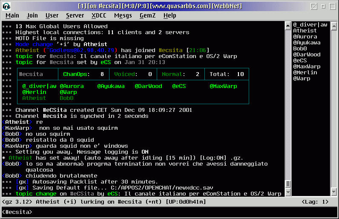Viewport: 339px width, 219px height.
Task: Open the Help menu
Action: [169, 15]
